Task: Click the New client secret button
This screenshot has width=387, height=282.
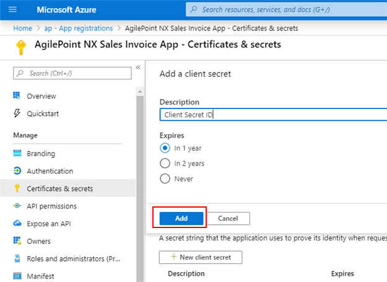Action: (201, 257)
